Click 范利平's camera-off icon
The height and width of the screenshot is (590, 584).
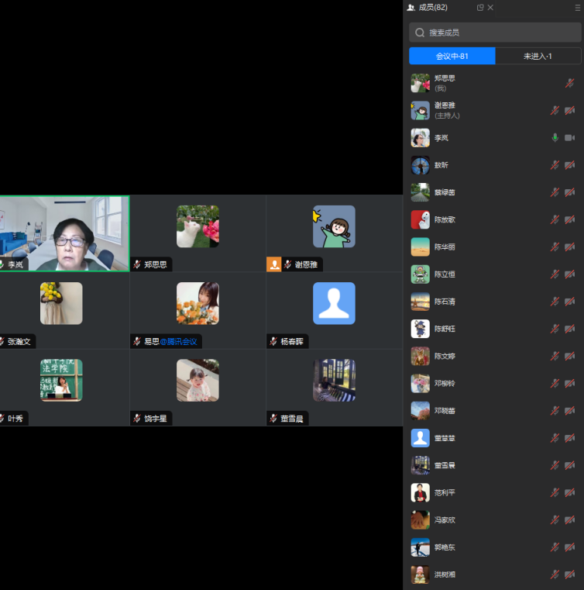569,493
